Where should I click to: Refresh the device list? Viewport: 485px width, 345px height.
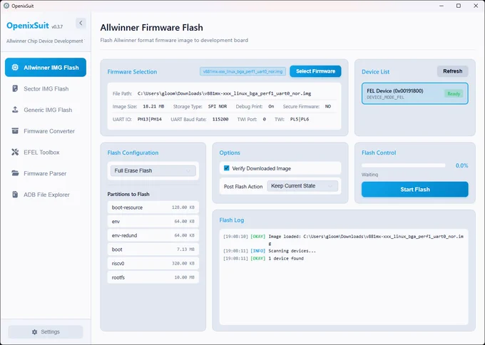click(452, 71)
